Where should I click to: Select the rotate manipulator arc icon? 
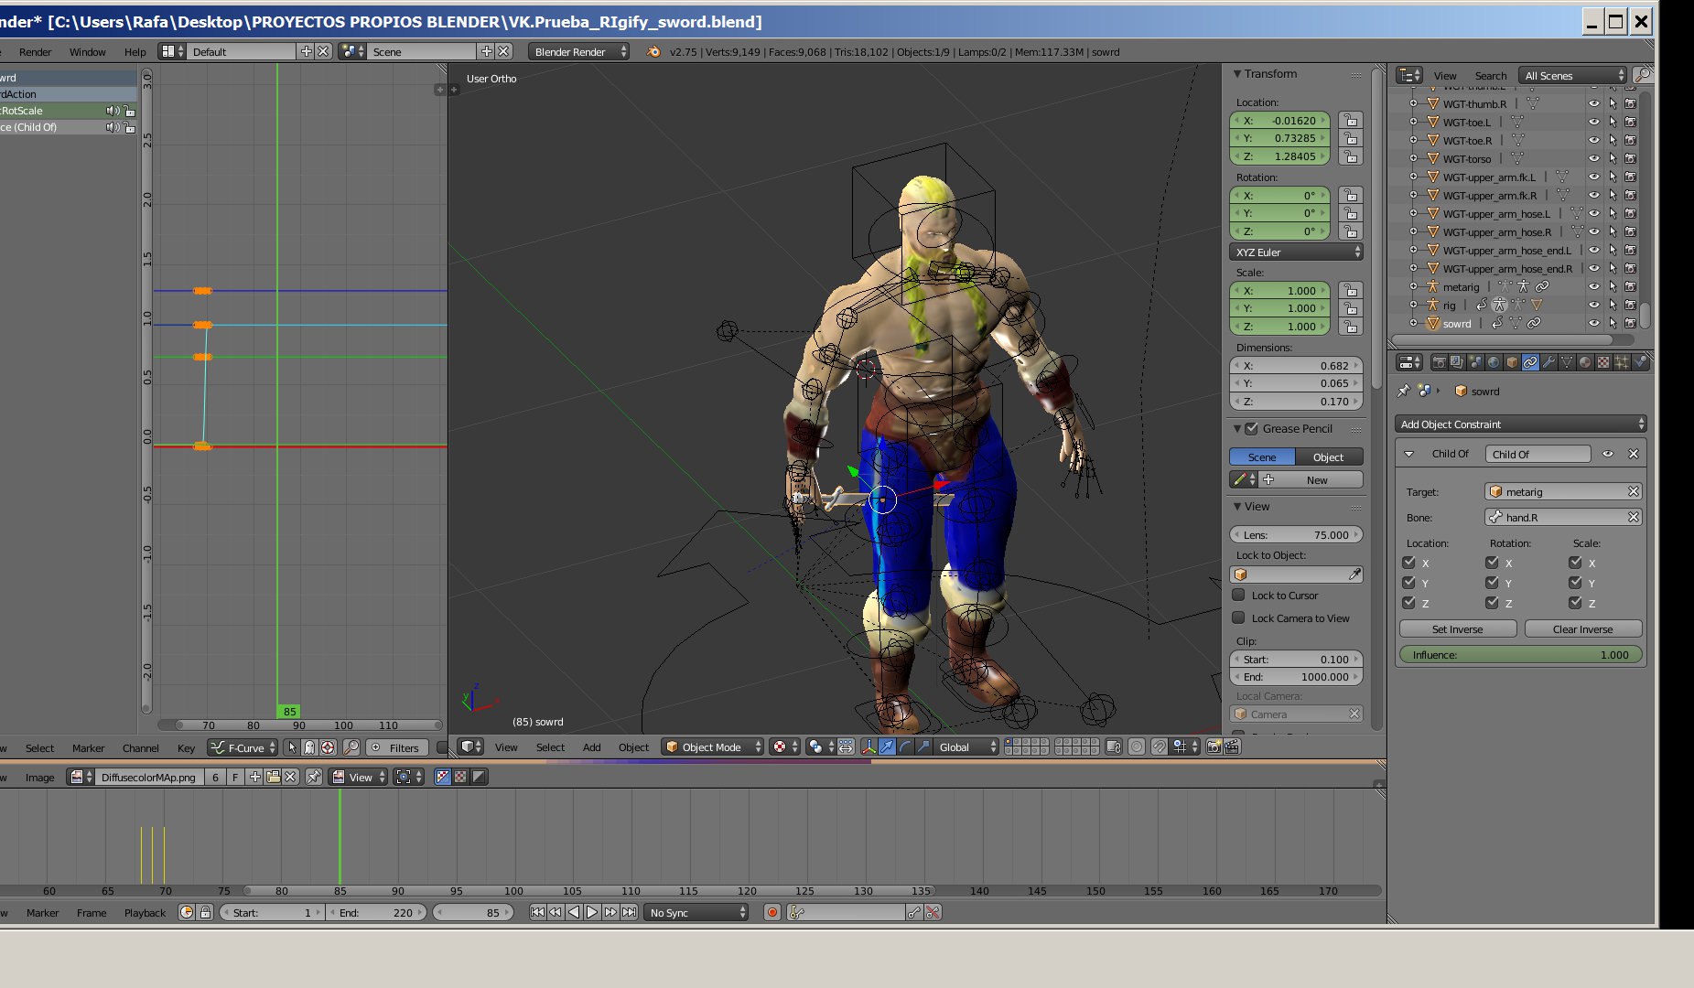(905, 747)
